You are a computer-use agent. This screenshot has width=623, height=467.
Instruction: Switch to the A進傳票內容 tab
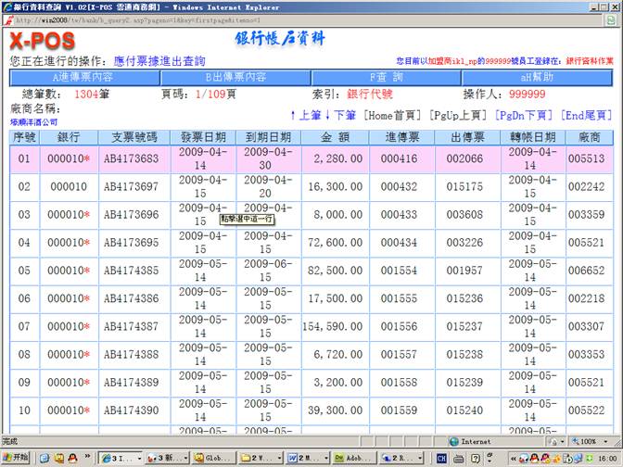coord(83,77)
